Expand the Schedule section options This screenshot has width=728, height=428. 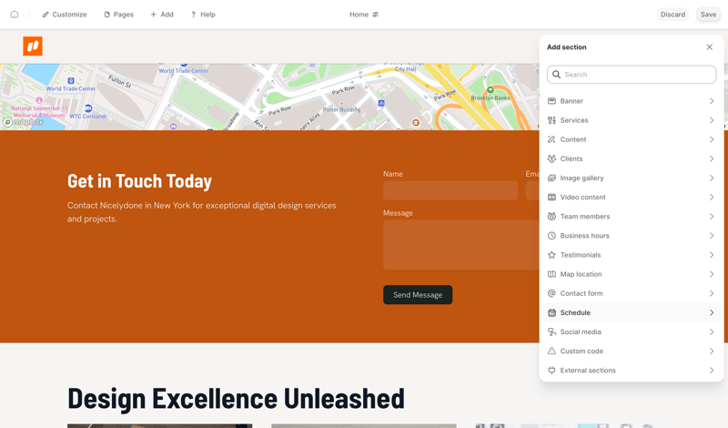(712, 312)
